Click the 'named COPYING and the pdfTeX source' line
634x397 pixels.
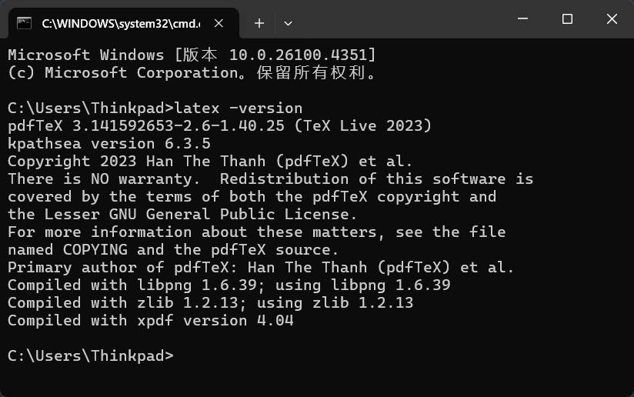coord(172,250)
